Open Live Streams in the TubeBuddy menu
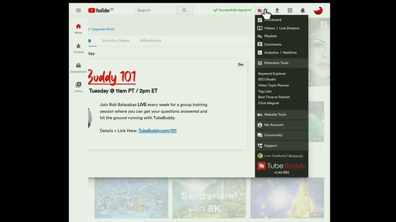Image resolution: width=396 pixels, height=222 pixels. click(289, 28)
